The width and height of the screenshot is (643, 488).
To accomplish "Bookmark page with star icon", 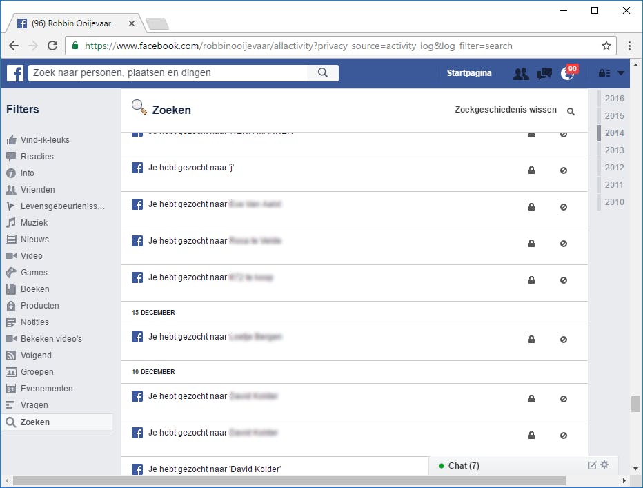I will (606, 46).
